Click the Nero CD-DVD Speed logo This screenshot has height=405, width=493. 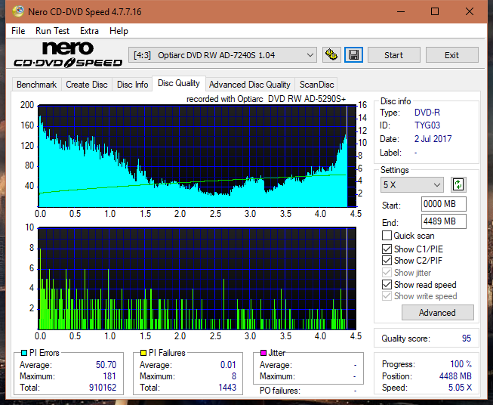(x=68, y=54)
